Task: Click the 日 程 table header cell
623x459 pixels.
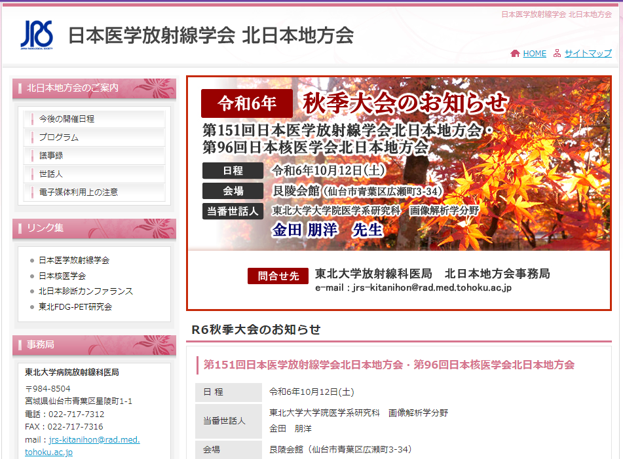Action: click(229, 392)
